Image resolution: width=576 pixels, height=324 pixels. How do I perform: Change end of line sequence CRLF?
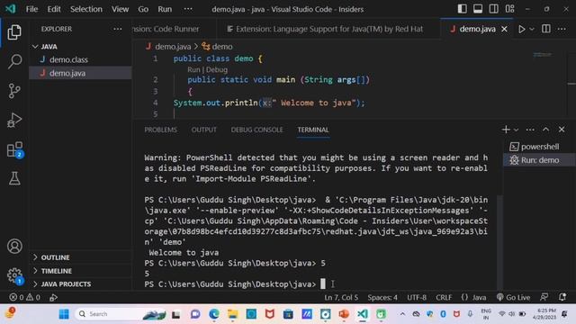click(444, 297)
